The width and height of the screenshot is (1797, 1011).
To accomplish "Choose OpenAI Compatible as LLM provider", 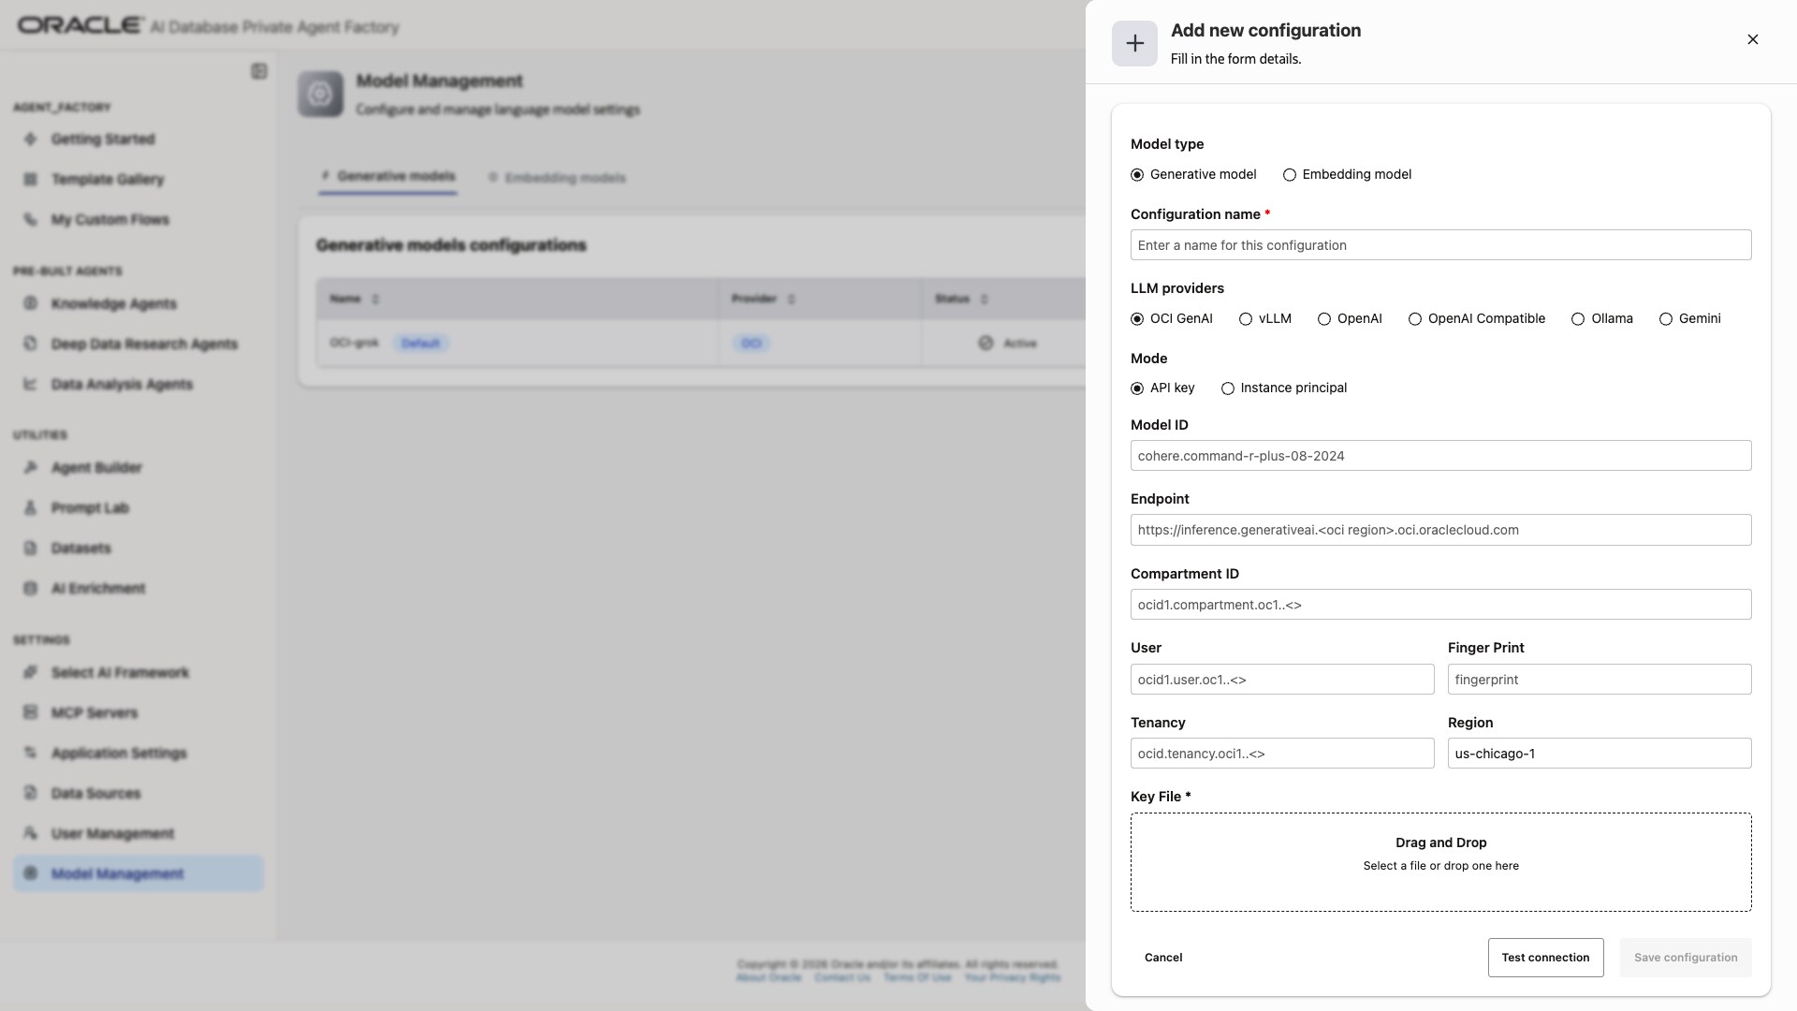I will pyautogui.click(x=1415, y=319).
